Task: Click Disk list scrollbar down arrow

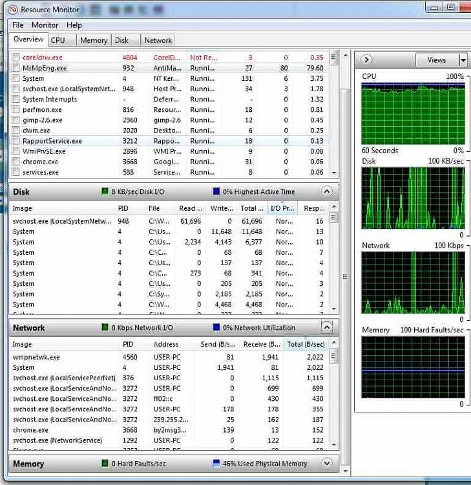Action: [334, 308]
